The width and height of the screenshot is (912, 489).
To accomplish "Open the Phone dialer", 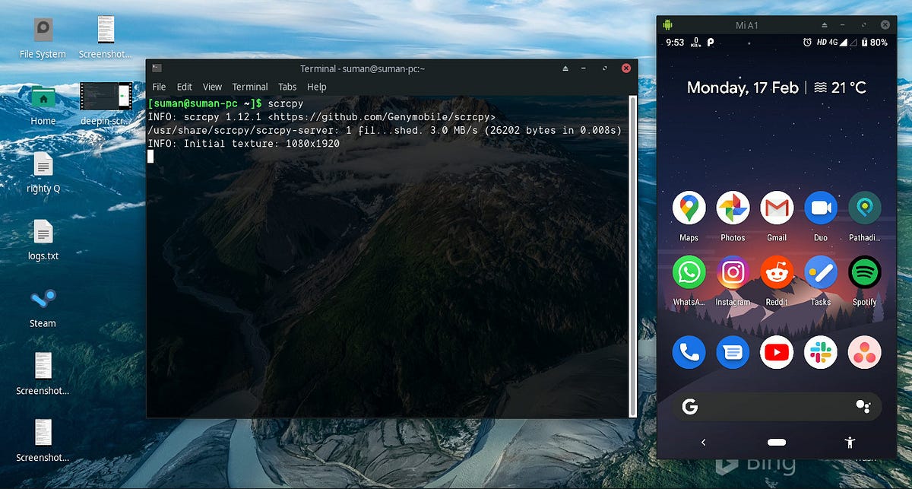I will [688, 351].
